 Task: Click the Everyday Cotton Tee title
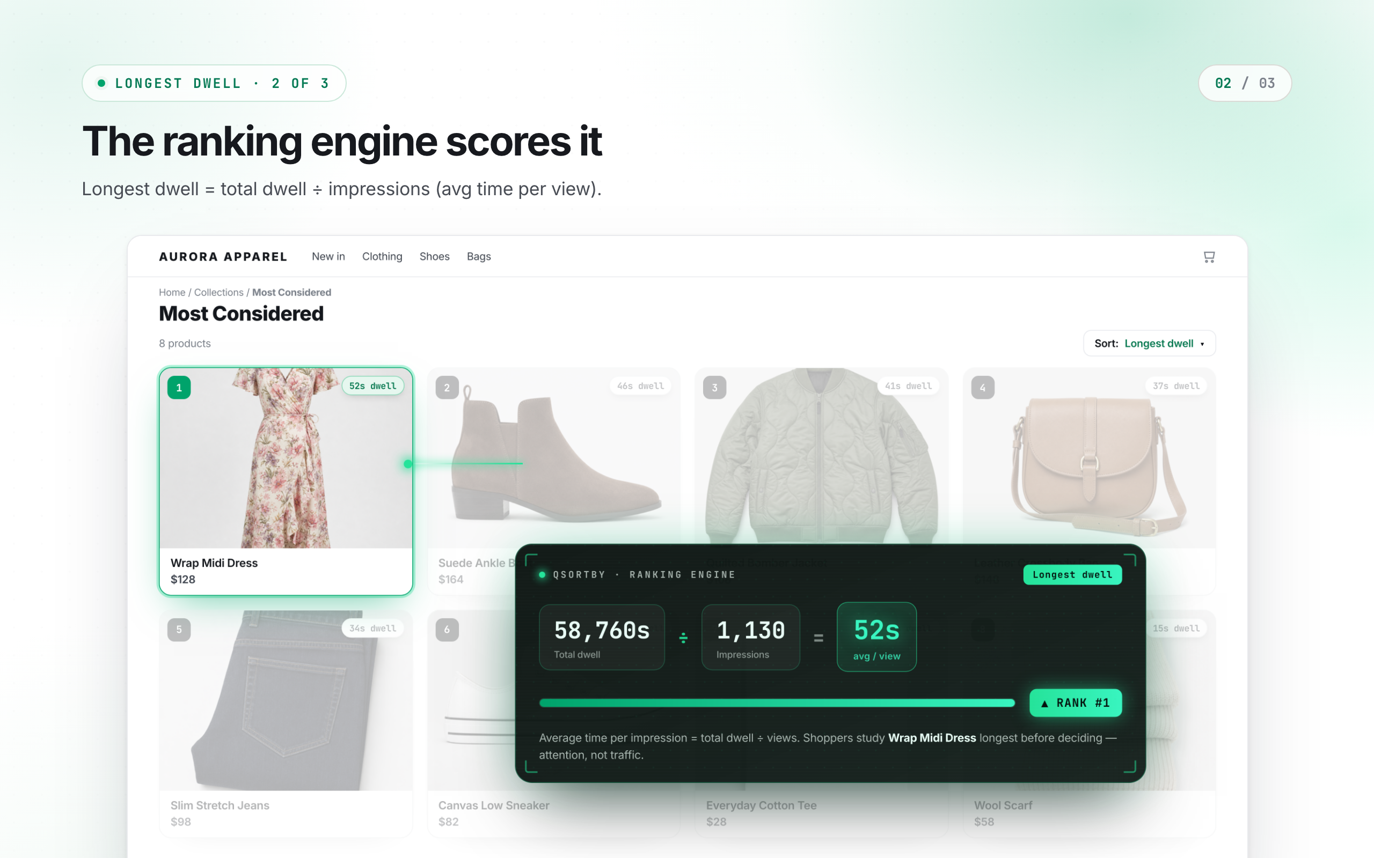click(x=762, y=805)
